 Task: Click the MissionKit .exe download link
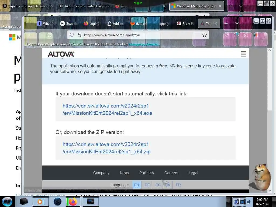coord(107,109)
